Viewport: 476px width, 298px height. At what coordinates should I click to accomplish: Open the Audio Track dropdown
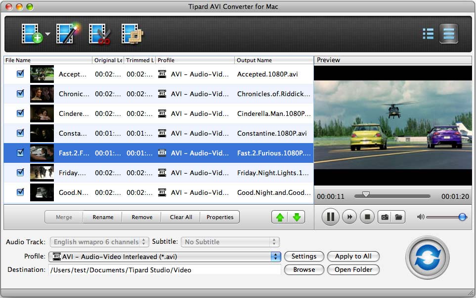[99, 242]
